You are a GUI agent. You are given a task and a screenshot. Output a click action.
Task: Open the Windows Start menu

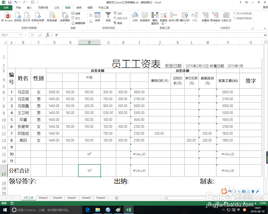(5, 210)
